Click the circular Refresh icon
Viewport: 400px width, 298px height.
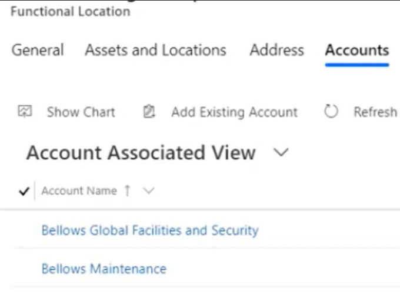[331, 111]
